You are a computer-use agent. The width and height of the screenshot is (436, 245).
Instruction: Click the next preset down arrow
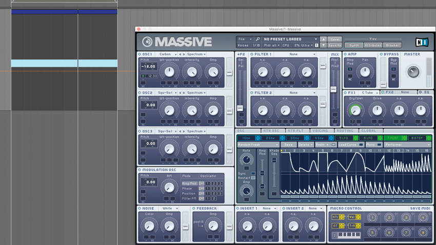point(323,45)
